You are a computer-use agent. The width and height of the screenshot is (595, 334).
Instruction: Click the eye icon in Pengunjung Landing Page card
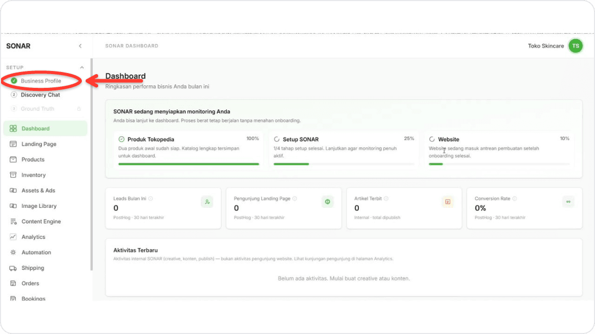pos(328,202)
